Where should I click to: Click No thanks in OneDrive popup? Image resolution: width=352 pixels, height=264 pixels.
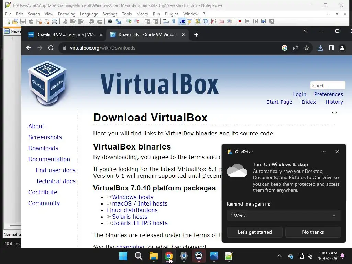tap(313, 232)
